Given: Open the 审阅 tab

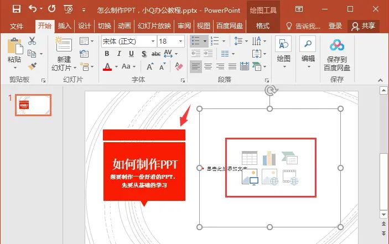Looking at the screenshot, I should pyautogui.click(x=184, y=25).
